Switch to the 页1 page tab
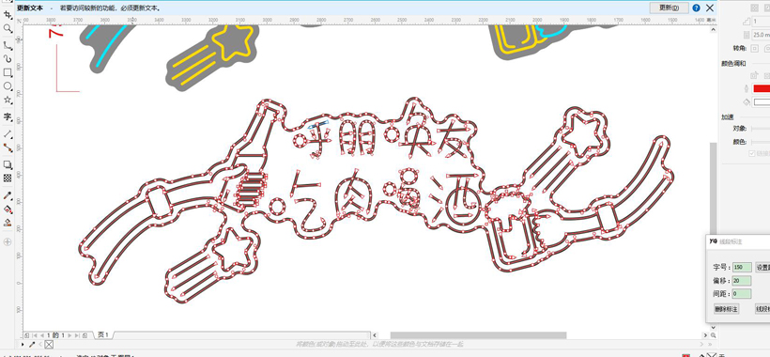 click(103, 334)
